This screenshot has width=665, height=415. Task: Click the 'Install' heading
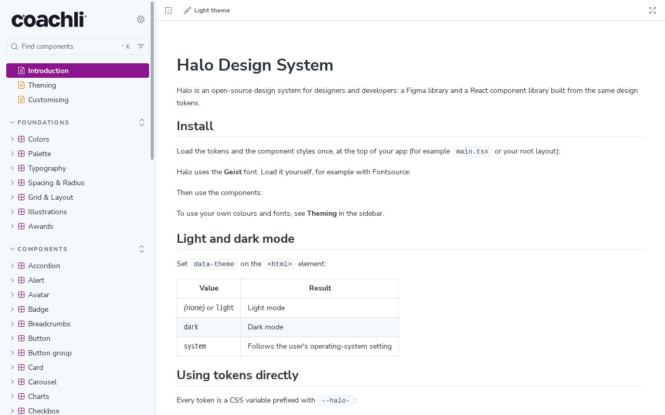pos(195,126)
